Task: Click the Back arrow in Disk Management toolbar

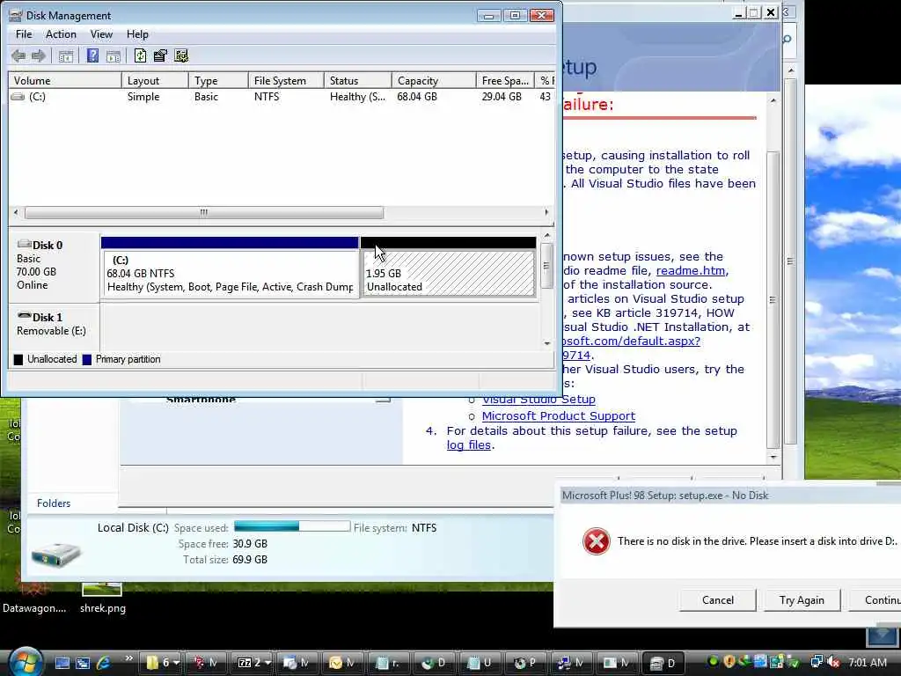Action: pos(18,55)
